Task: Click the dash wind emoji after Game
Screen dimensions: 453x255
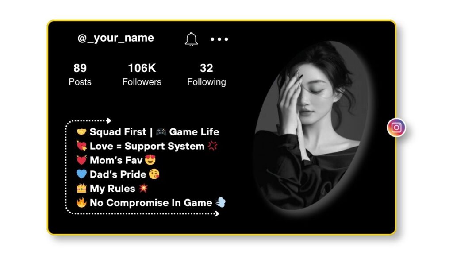Action: 220,202
